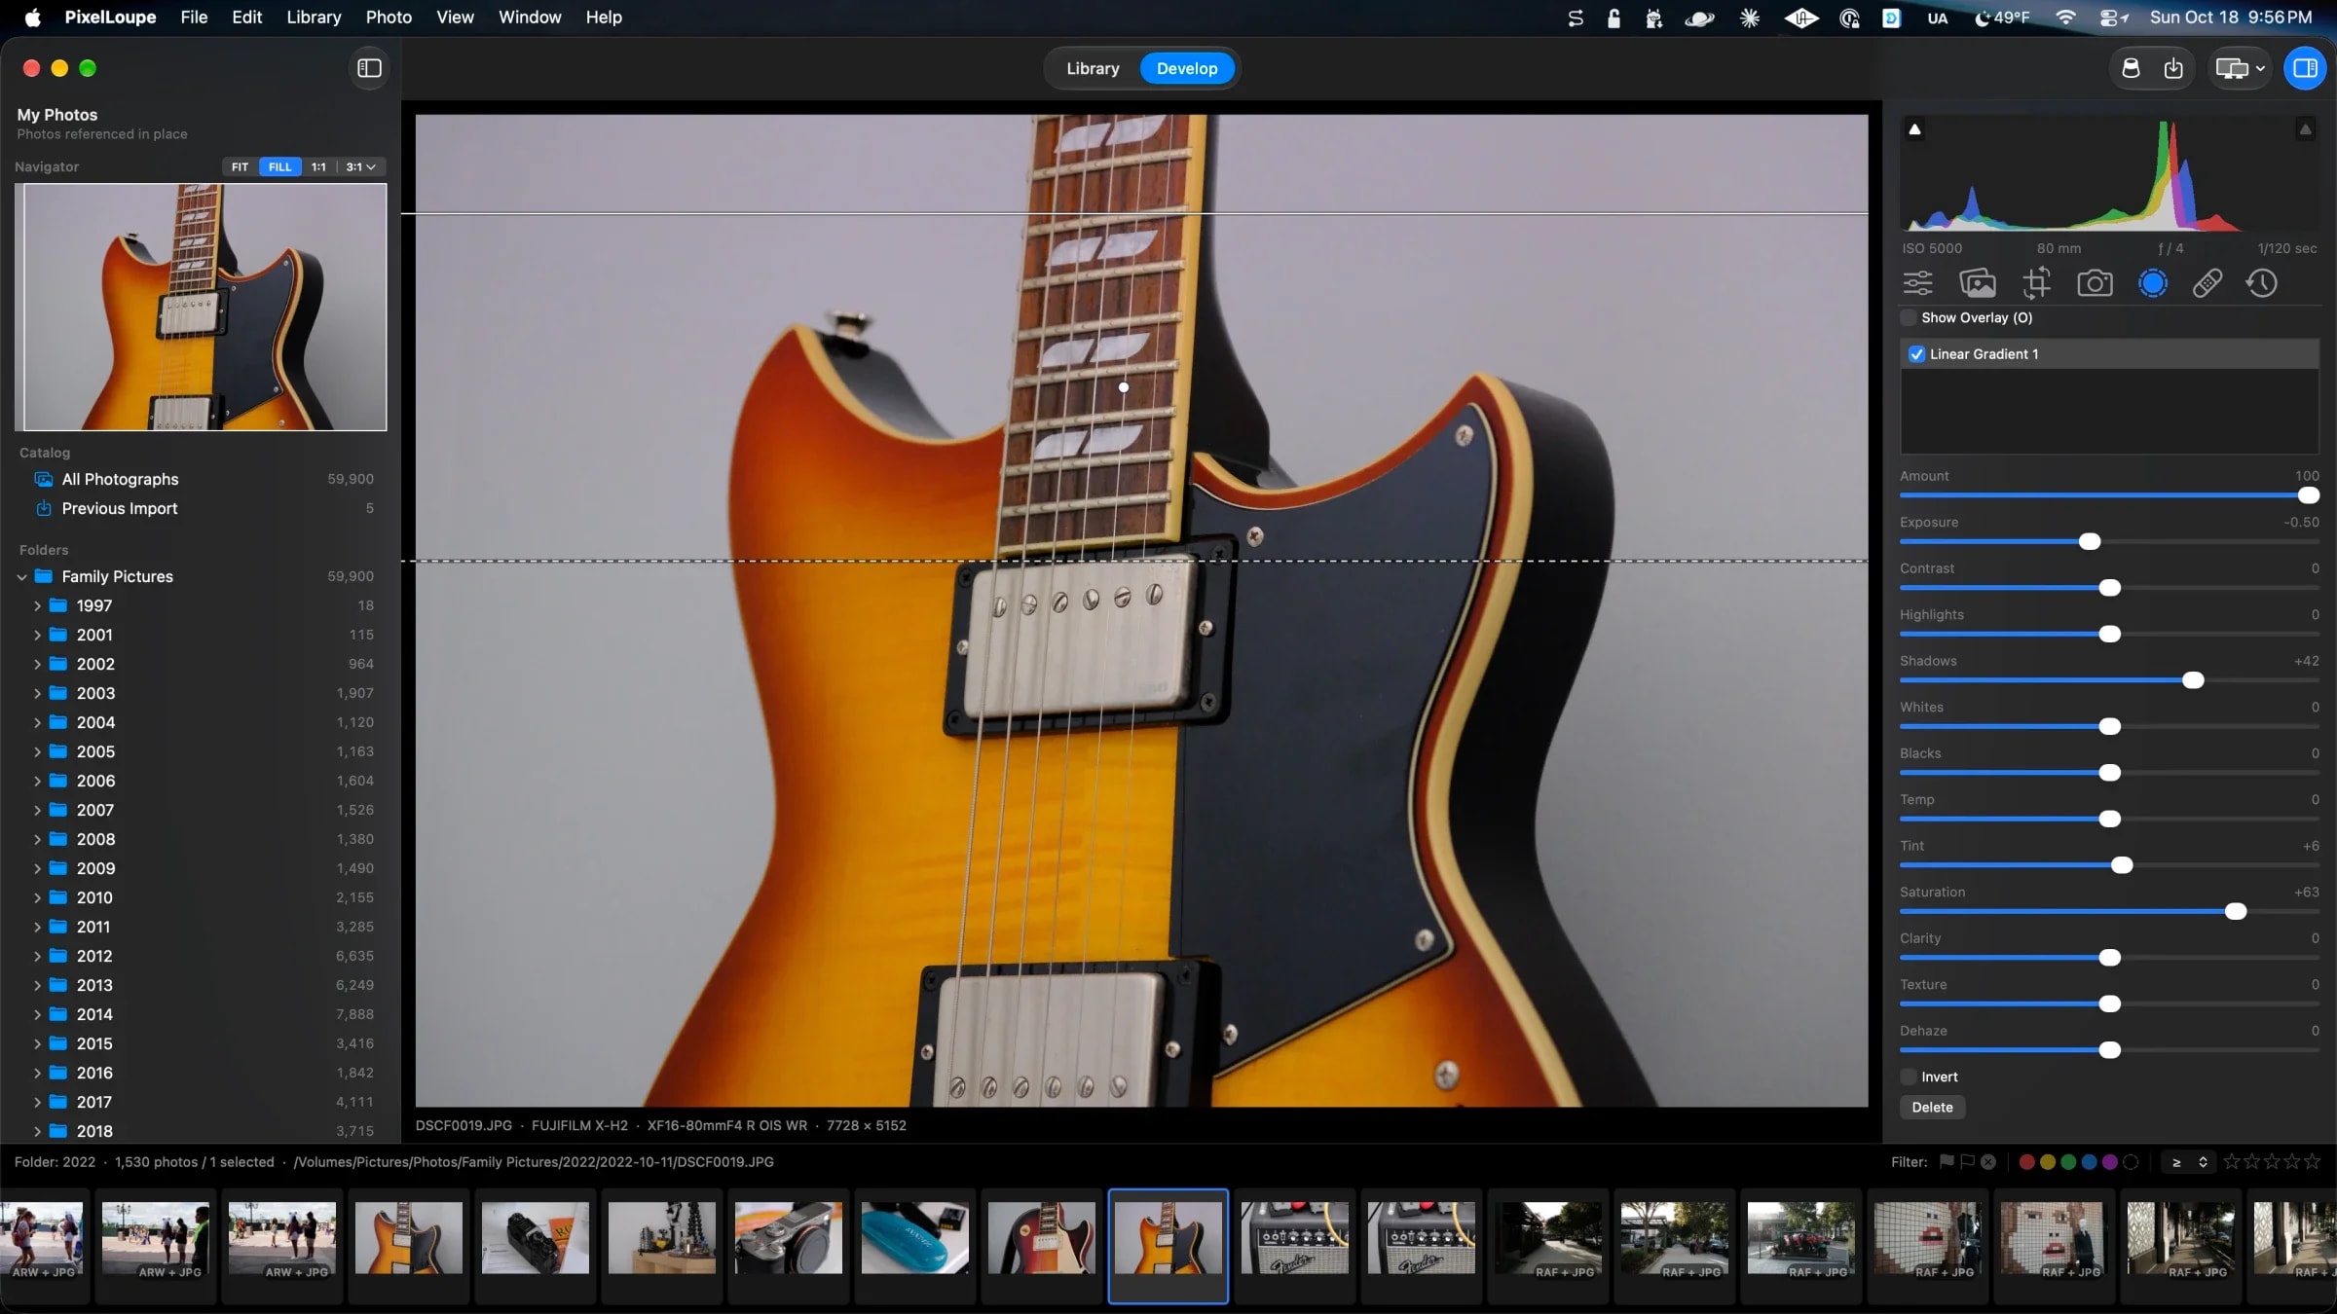Toggle the right inspector panel icon
The height and width of the screenshot is (1314, 2337).
coord(2305,68)
